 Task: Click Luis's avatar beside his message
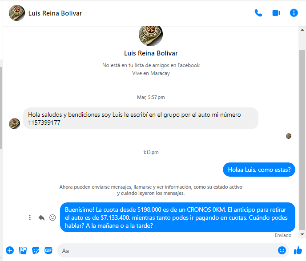click(x=14, y=123)
